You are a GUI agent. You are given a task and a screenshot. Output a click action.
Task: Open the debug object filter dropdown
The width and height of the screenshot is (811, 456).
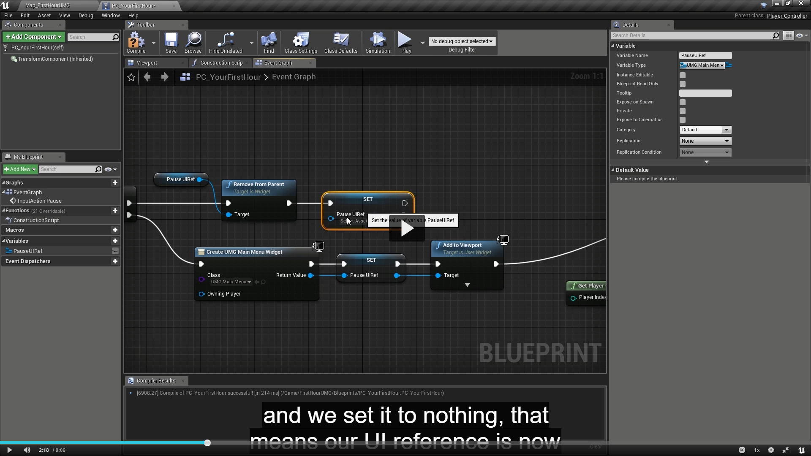coord(462,41)
